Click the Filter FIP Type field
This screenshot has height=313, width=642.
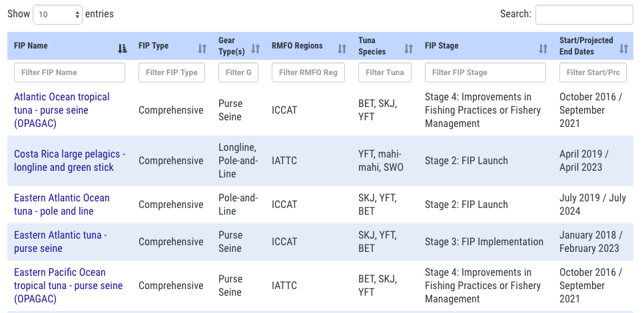pyautogui.click(x=172, y=72)
